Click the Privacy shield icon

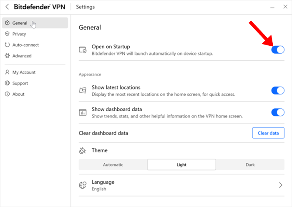[7, 34]
